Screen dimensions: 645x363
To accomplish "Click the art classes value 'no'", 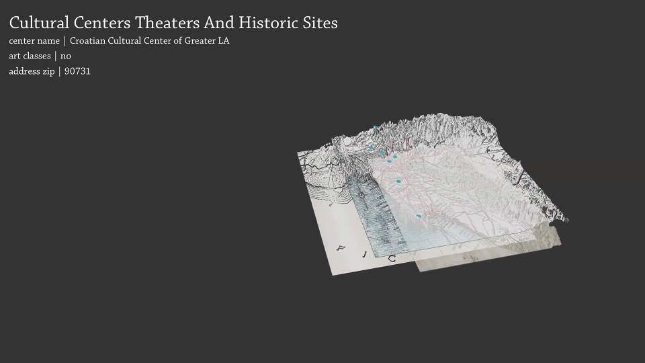I will tap(65, 56).
